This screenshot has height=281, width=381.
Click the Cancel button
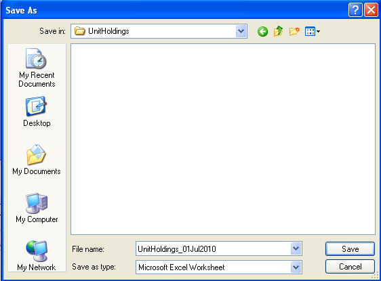click(350, 267)
